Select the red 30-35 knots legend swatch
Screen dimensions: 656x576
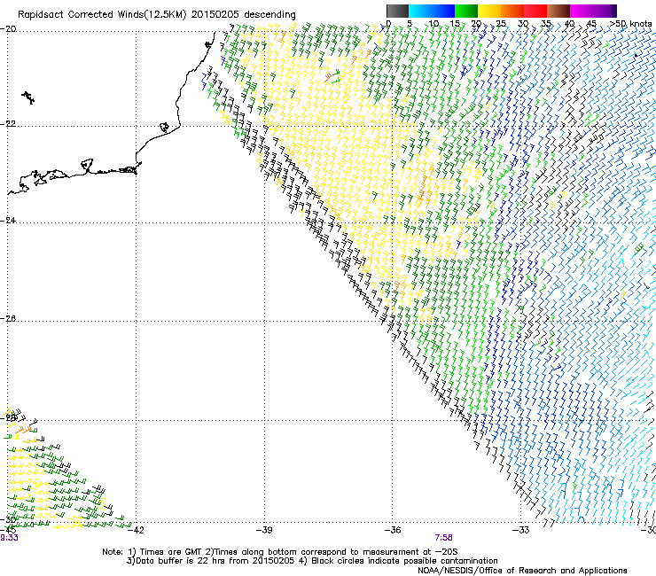point(535,11)
